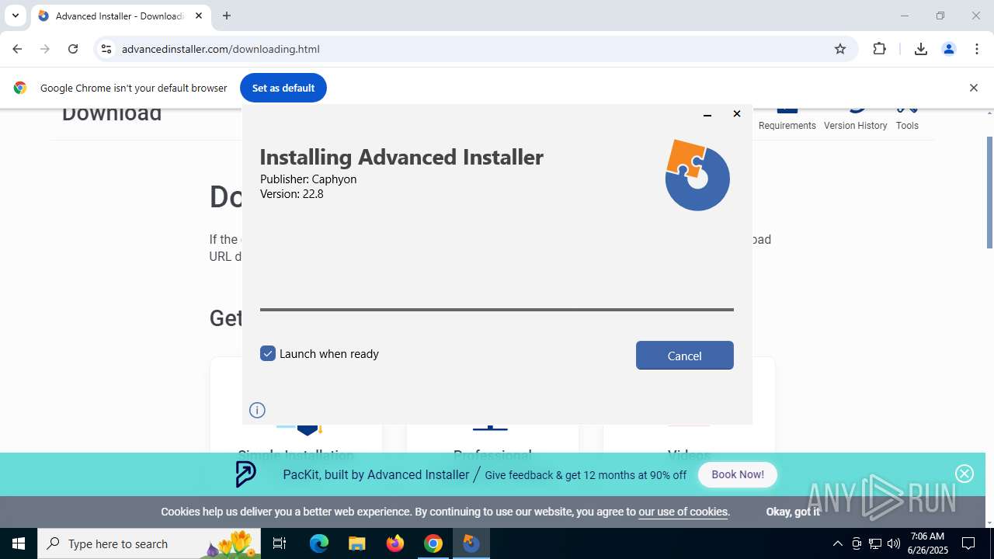Click Book Now on PacKit banner
The height and width of the screenshot is (559, 994).
738,474
